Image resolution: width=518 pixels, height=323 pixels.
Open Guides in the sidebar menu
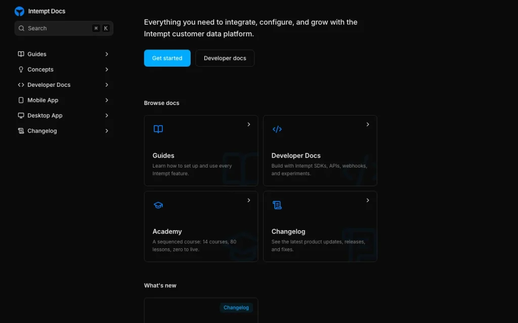(x=64, y=54)
